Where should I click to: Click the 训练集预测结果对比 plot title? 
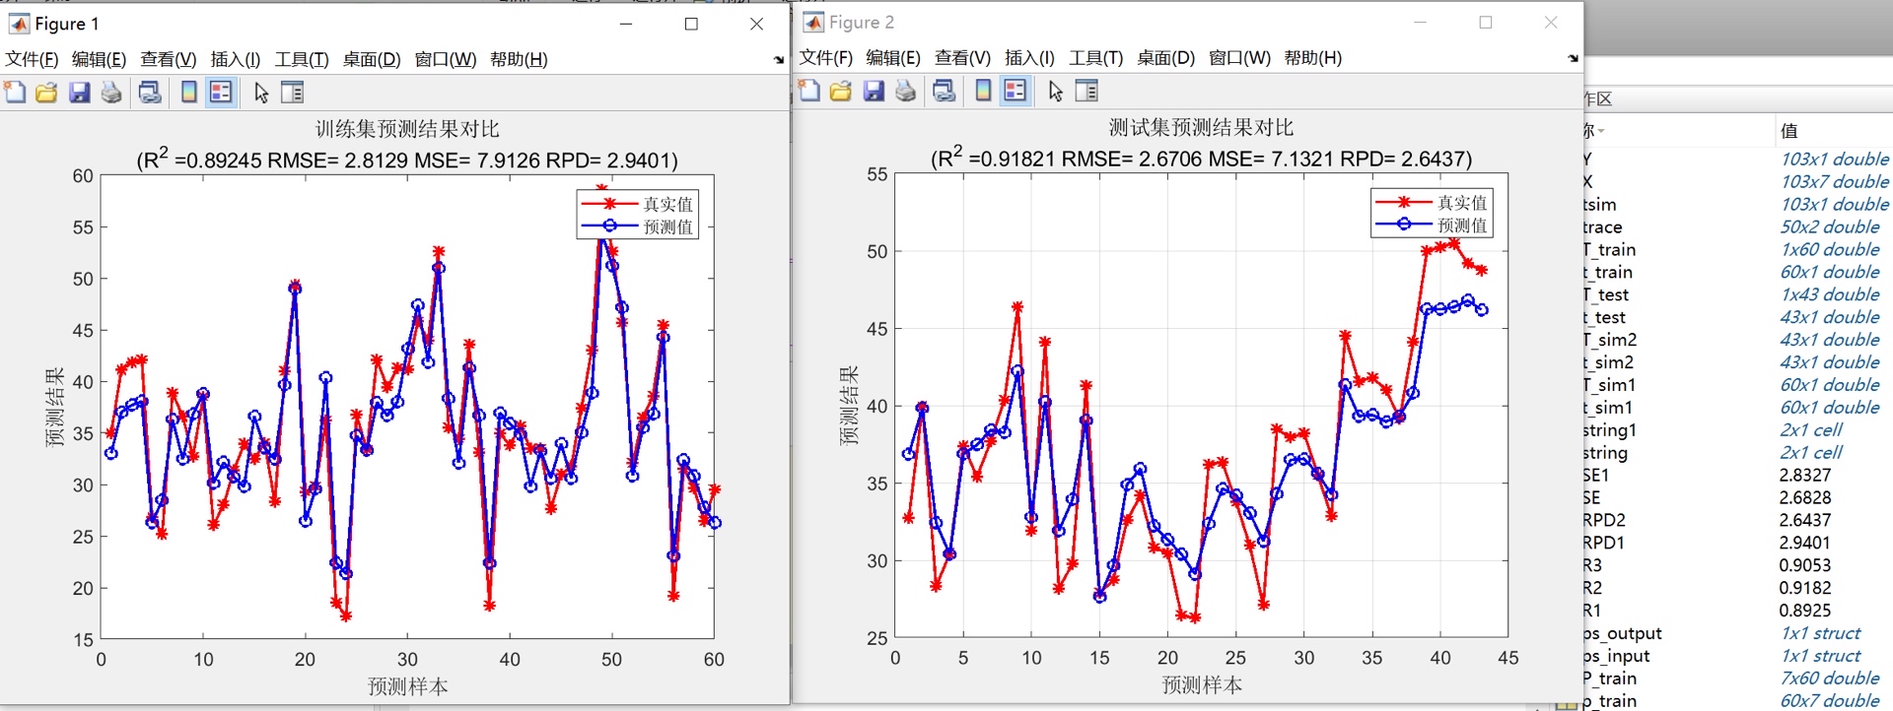pos(407,129)
